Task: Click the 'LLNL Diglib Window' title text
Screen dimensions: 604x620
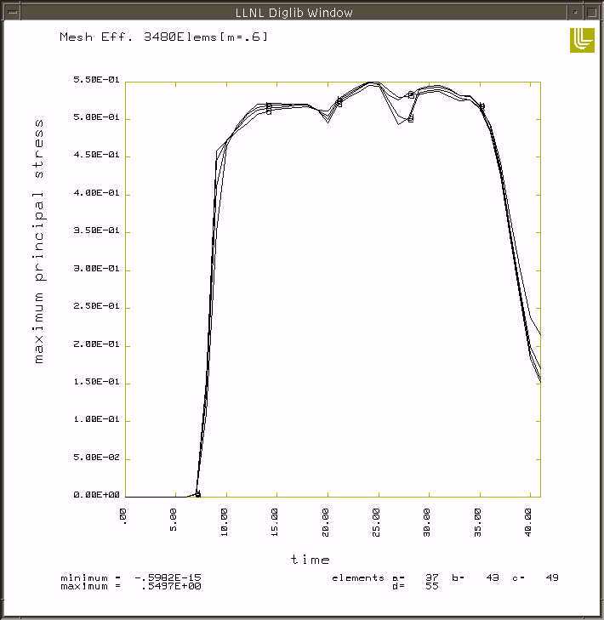Action: pos(293,13)
